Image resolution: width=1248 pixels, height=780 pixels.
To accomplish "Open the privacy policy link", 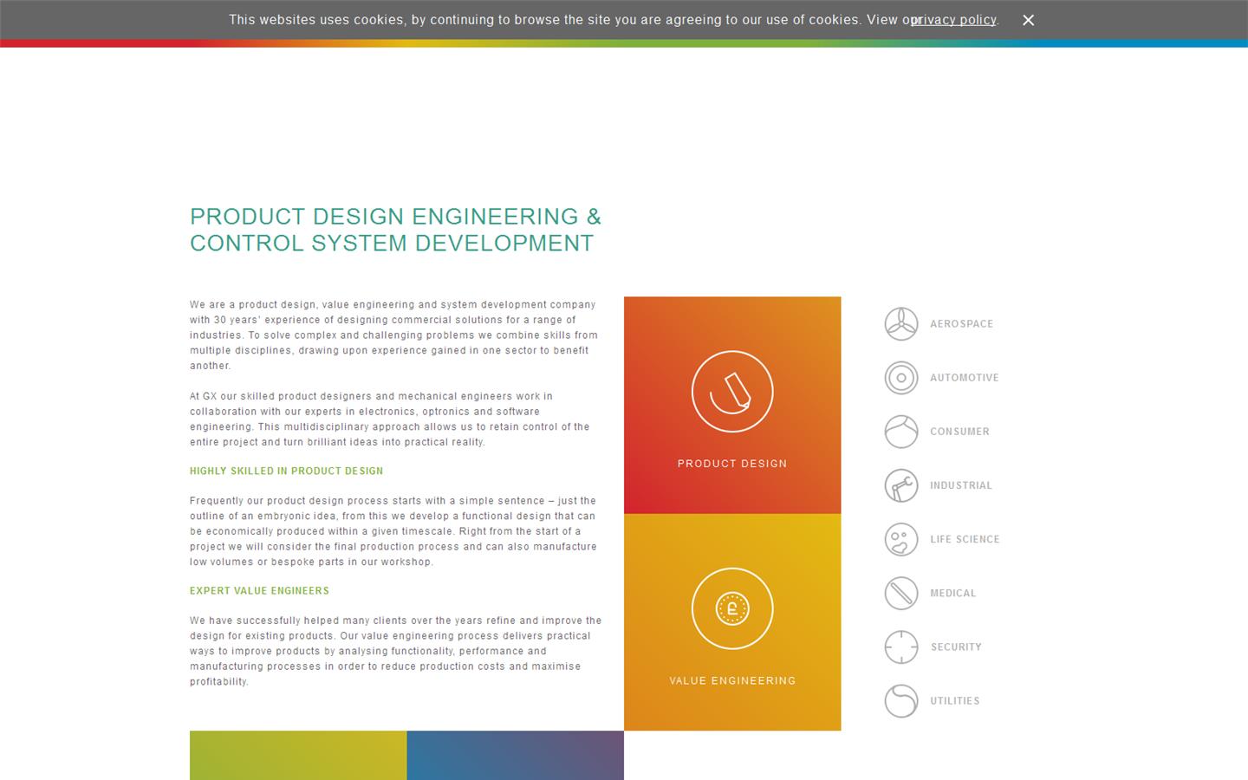I will pos(952,20).
